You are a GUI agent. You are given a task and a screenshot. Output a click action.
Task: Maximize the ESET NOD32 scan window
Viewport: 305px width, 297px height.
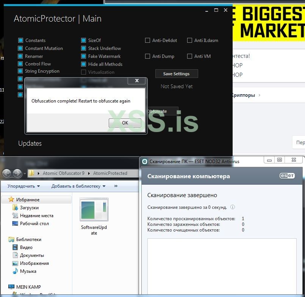tap(280, 160)
